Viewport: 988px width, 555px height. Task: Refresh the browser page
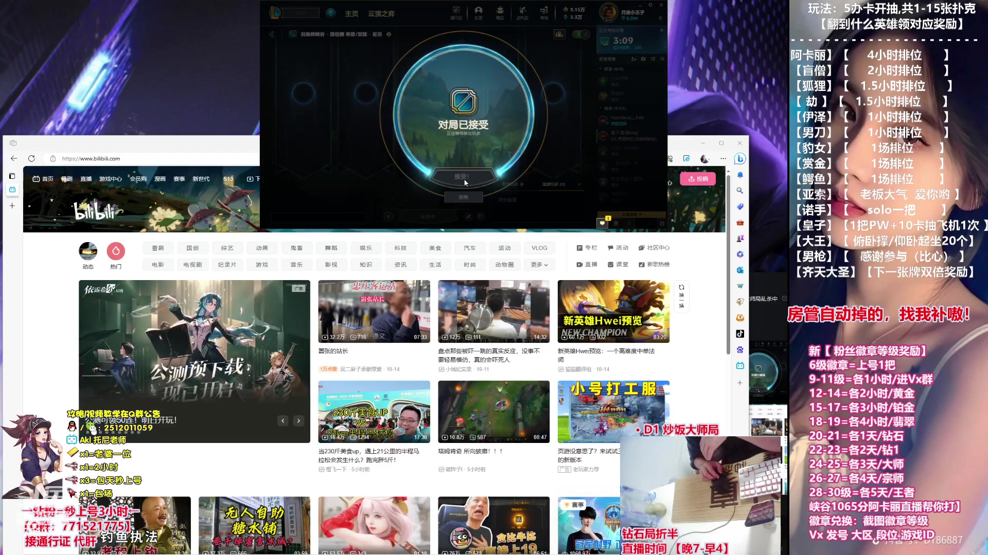31,159
